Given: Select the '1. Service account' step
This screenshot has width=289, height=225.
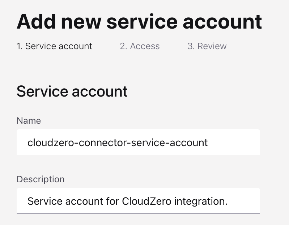Looking at the screenshot, I should point(54,46).
